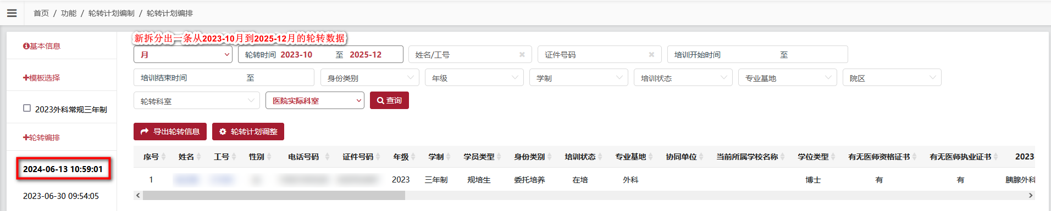1051x211 pixels.
Task: Open the 院区 filter dropdown
Action: [892, 77]
